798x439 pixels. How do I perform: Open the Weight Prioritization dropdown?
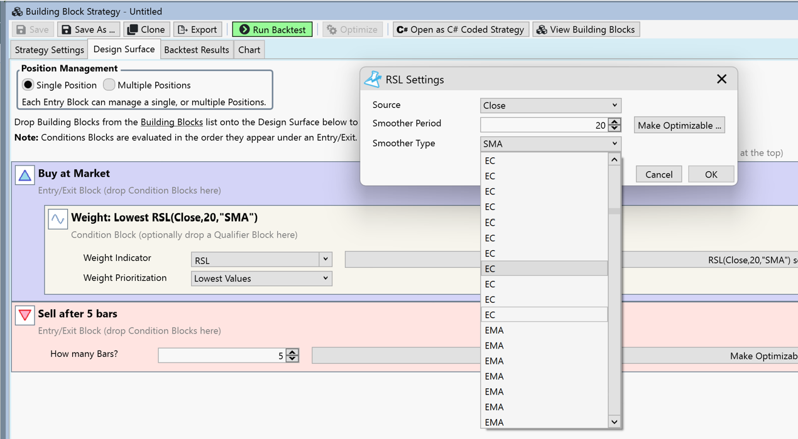tap(325, 278)
